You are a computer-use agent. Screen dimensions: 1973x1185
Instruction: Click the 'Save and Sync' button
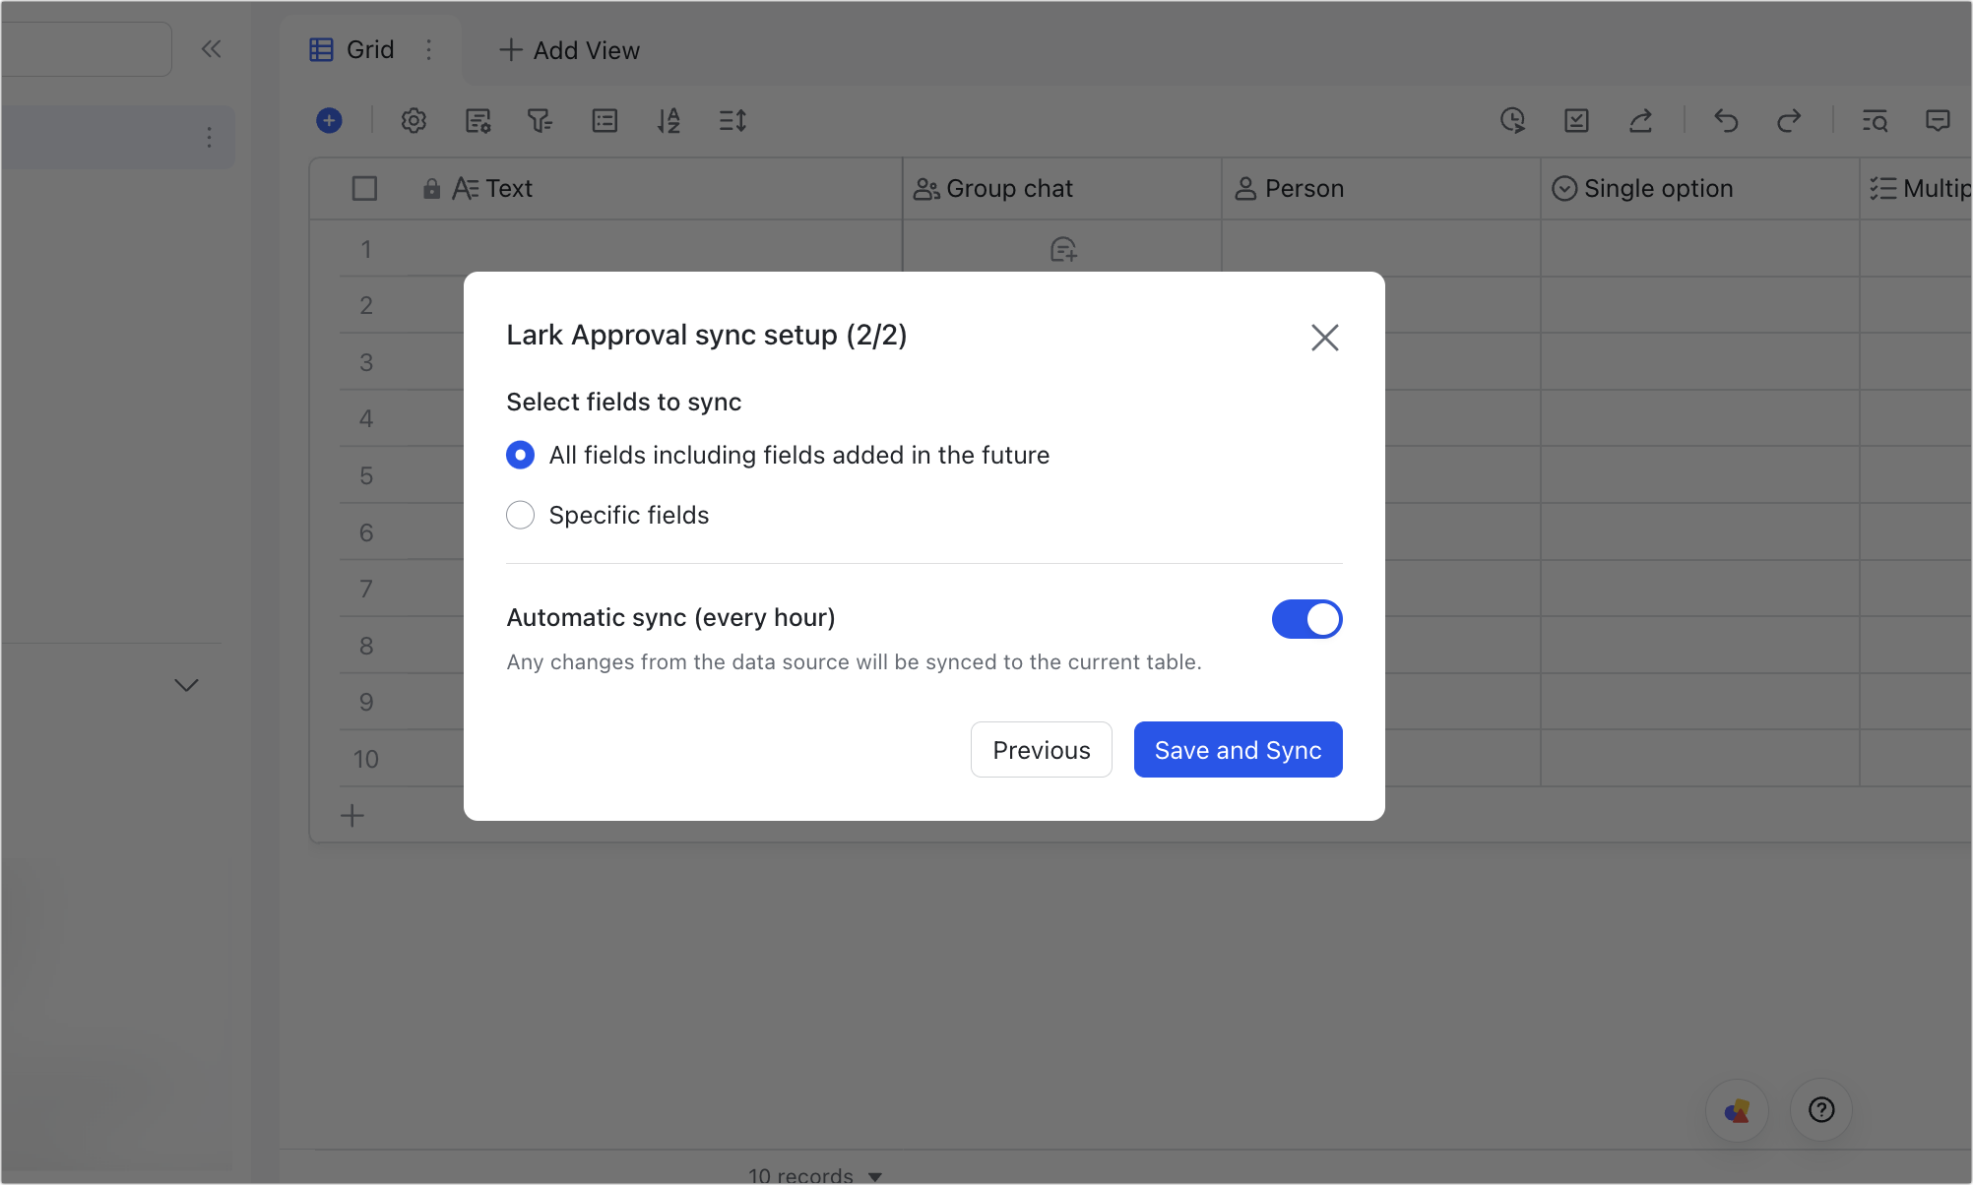(x=1238, y=749)
